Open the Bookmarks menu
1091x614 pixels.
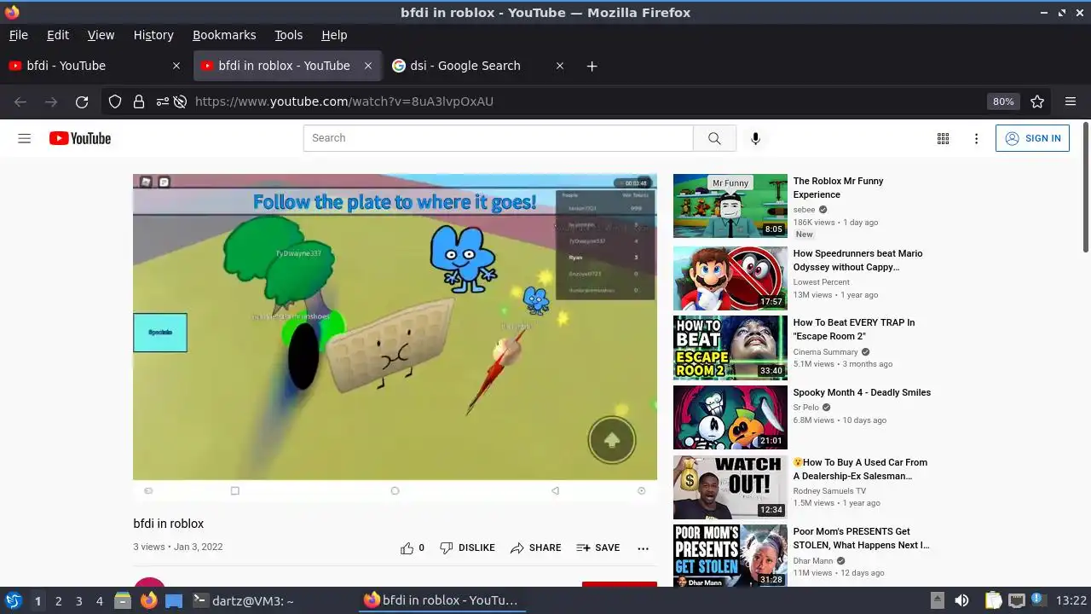(x=224, y=35)
